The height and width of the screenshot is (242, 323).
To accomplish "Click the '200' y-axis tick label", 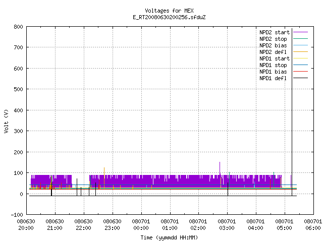I will [18, 152].
